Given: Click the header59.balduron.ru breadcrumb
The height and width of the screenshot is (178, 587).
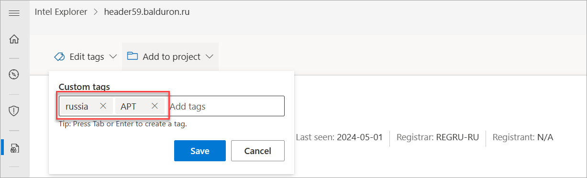Looking at the screenshot, I should click(147, 12).
